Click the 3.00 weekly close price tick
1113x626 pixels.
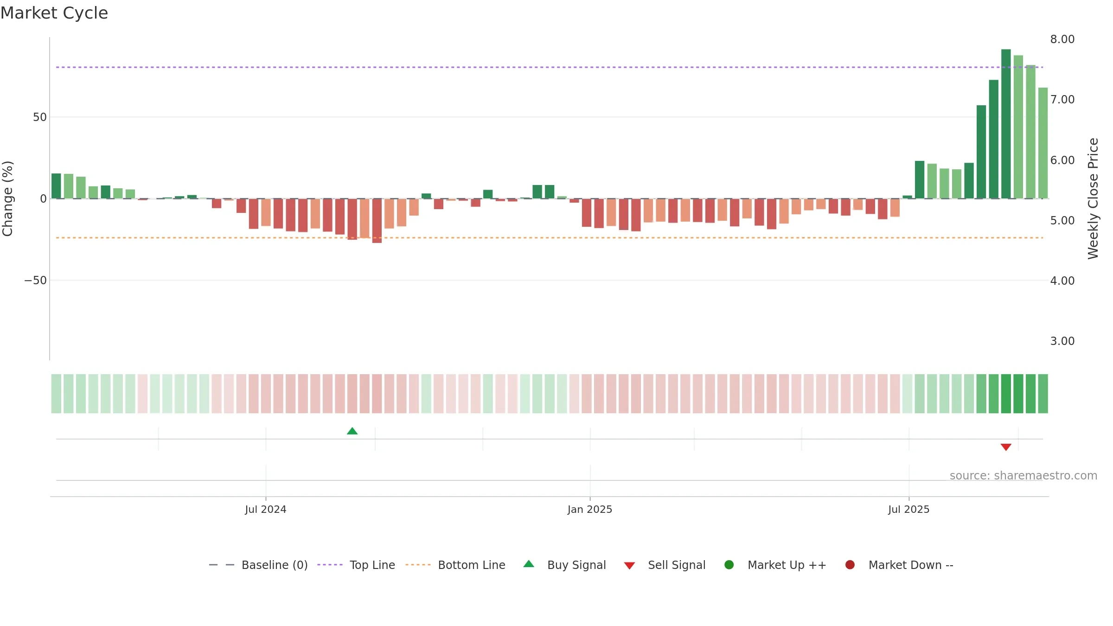click(x=1062, y=341)
